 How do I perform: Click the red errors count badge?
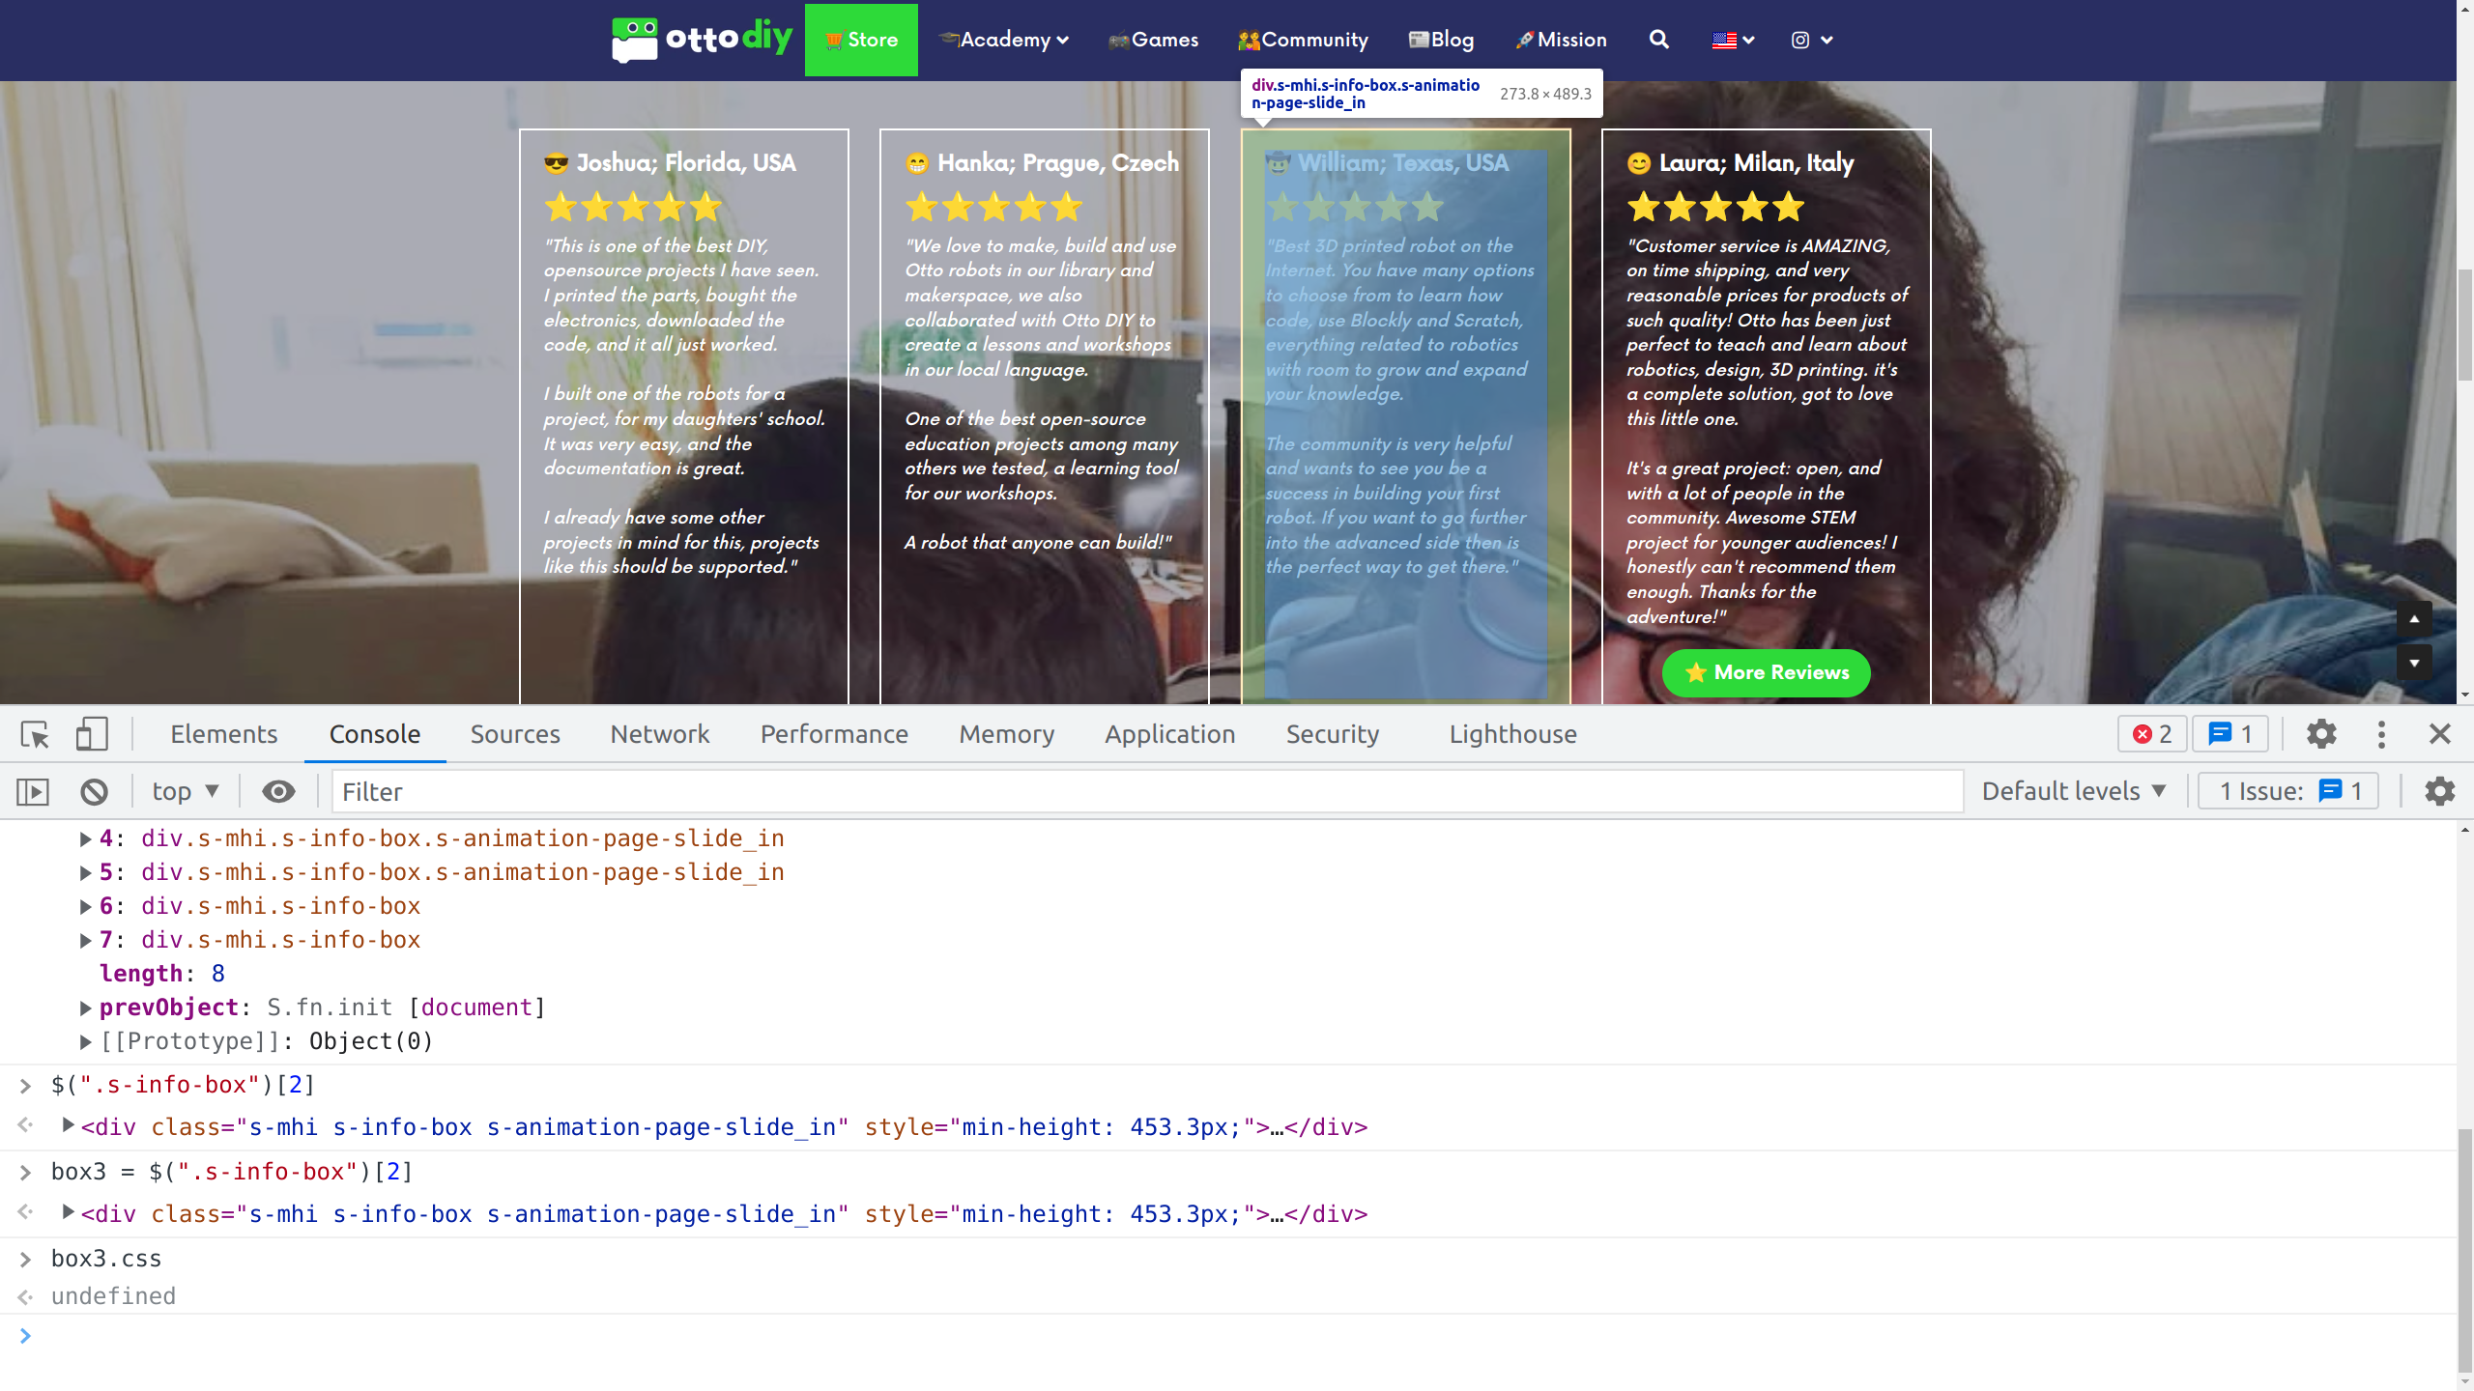tap(2151, 735)
